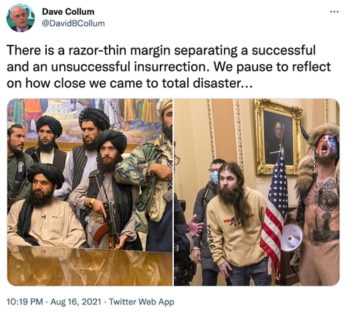Click the blue face mask in right photo
The height and width of the screenshot is (312, 349).
pos(214,177)
